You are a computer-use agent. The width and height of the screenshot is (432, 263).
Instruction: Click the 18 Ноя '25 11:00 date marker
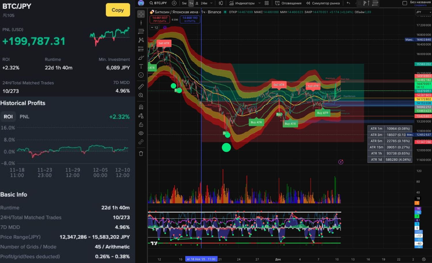[201, 259]
